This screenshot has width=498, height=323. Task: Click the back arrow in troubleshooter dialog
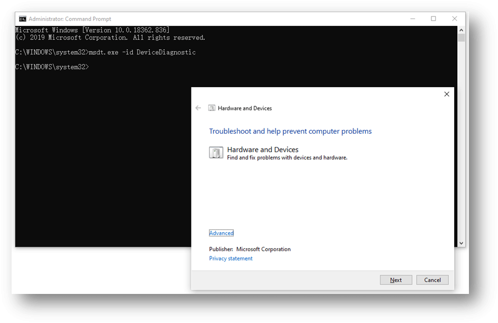(x=198, y=108)
